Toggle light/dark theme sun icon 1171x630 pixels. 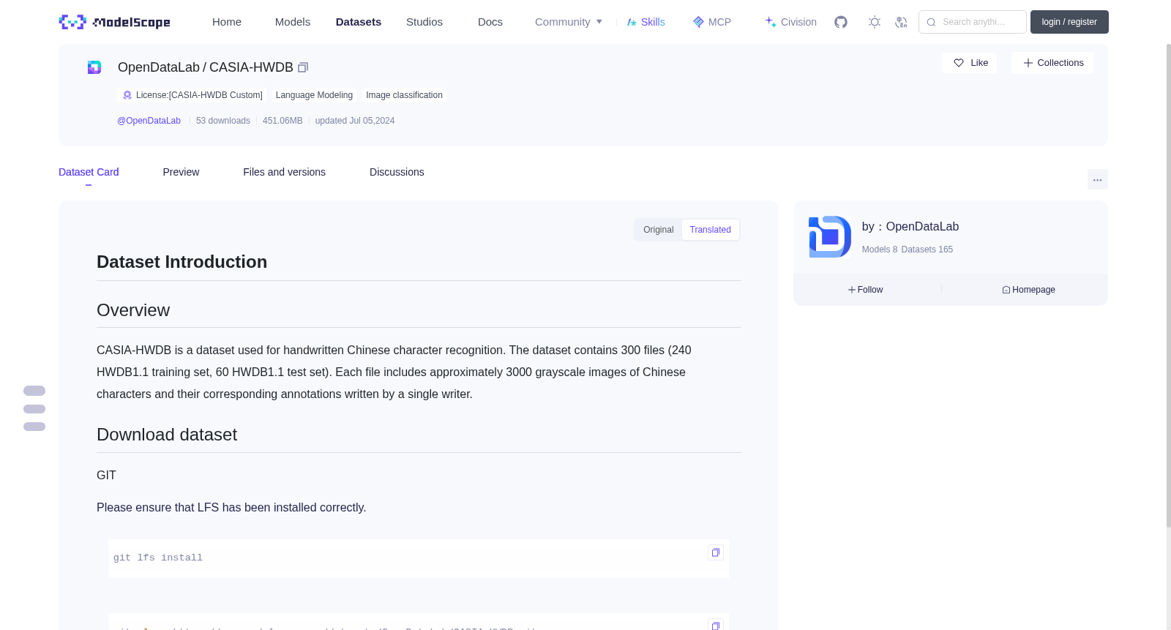pyautogui.click(x=875, y=22)
